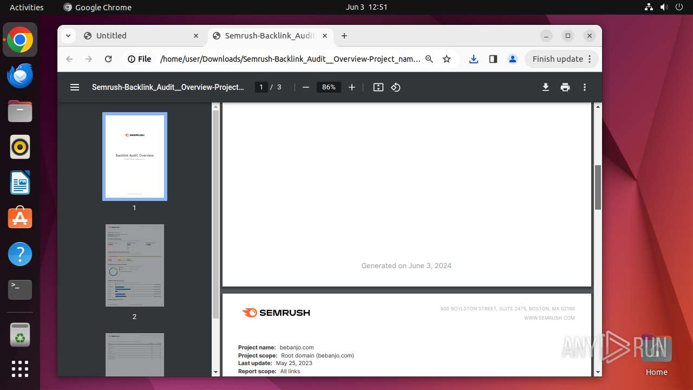This screenshot has width=693, height=390.
Task: Open the Help icon in dock
Action: pos(20,254)
